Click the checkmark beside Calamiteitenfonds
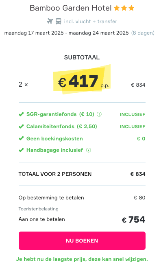Viewport: 161px width, 269px height. click(21, 127)
